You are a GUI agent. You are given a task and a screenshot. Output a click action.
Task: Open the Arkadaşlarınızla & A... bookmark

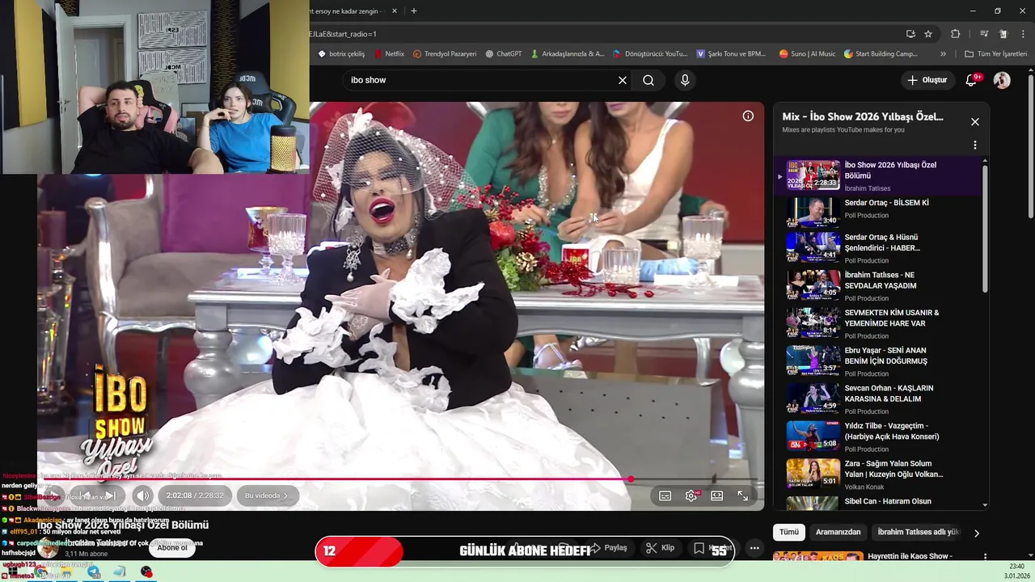point(568,54)
